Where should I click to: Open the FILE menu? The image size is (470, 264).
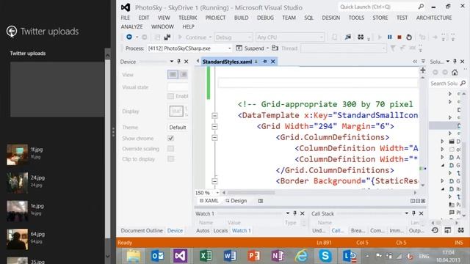[x=126, y=18]
